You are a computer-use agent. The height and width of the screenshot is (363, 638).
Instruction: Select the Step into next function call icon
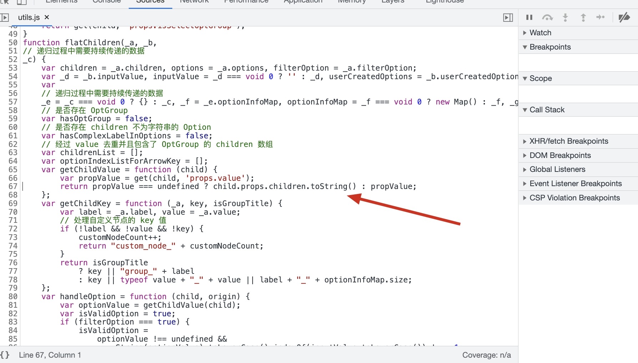(x=565, y=17)
